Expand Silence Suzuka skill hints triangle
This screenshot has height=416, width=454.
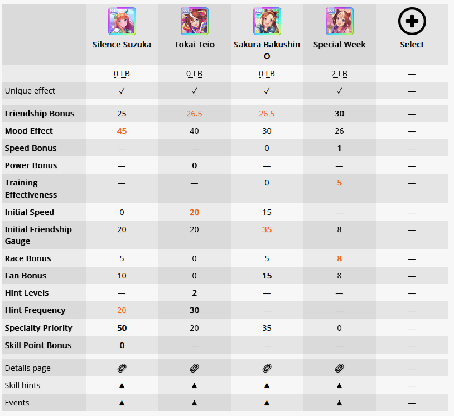click(x=122, y=385)
